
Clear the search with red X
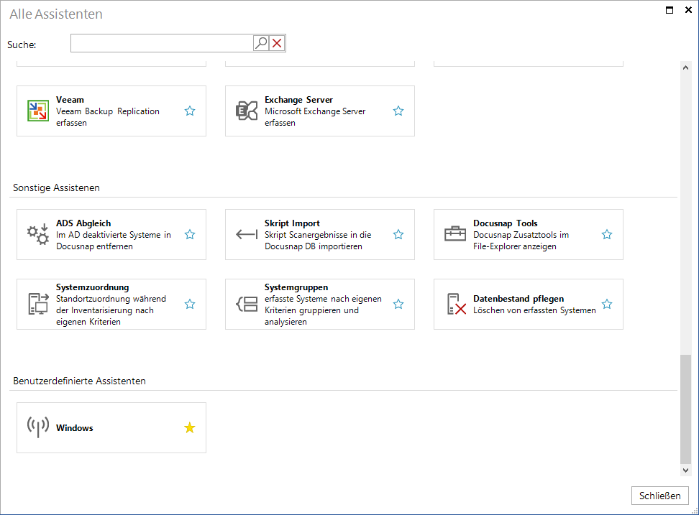[277, 43]
